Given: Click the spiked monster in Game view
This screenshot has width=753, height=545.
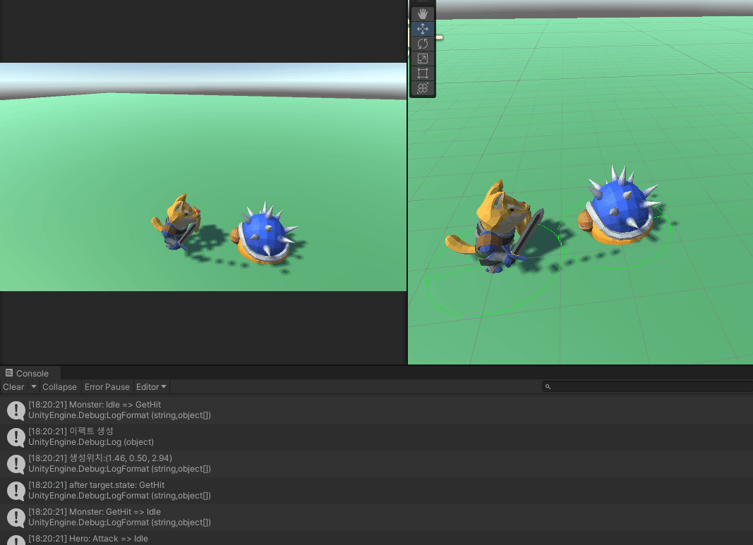Looking at the screenshot, I should click(265, 235).
